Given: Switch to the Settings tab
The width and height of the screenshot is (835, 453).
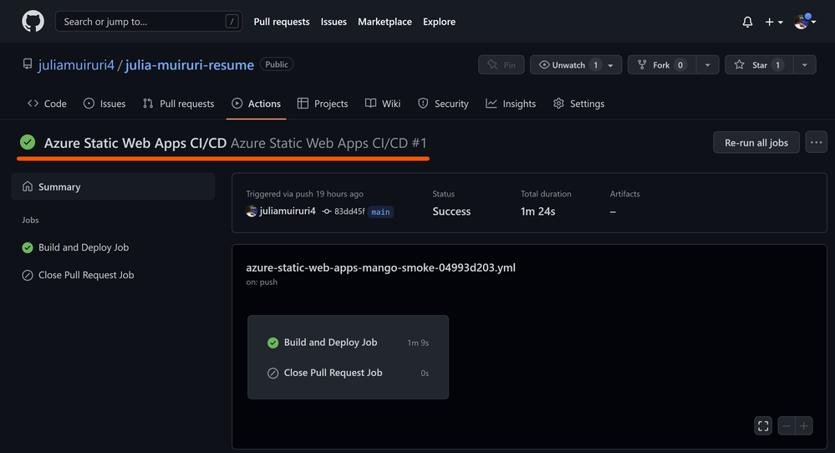Looking at the screenshot, I should click(x=578, y=104).
